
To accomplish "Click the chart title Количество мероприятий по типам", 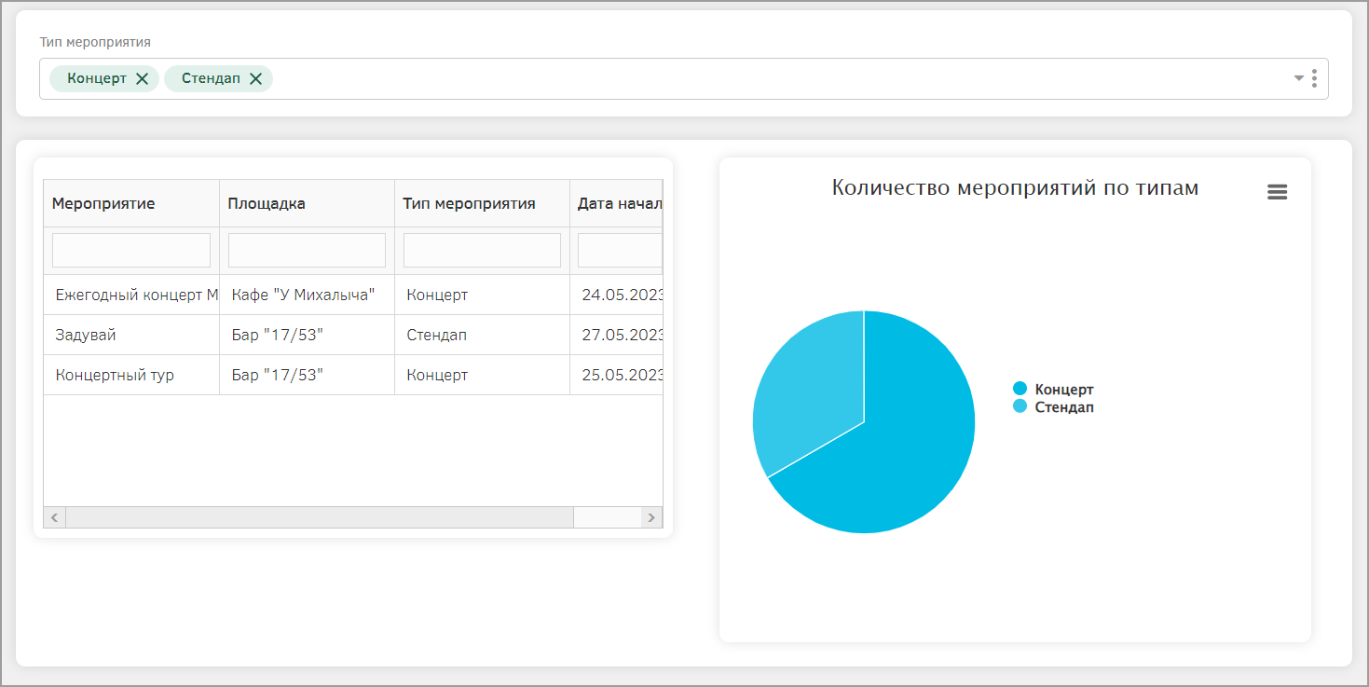I will pos(1015,188).
